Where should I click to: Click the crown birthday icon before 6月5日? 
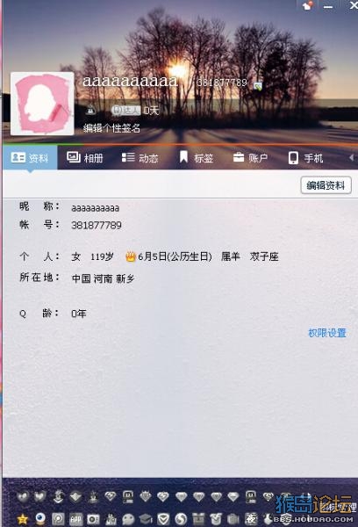[131, 256]
